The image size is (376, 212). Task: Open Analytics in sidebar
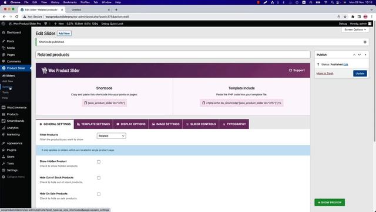12,128
